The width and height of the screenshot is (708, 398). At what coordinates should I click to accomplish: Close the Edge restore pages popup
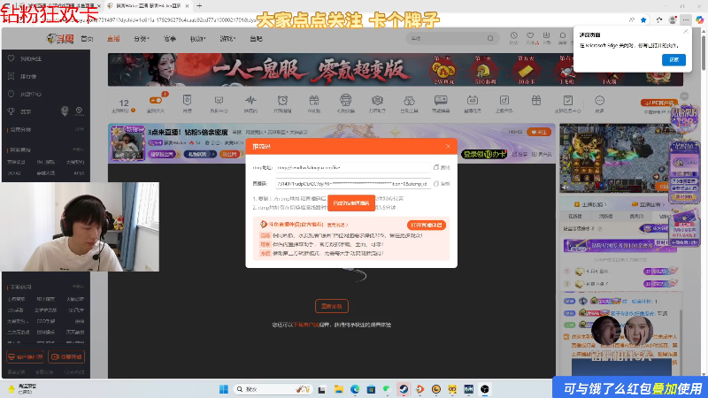pyautogui.click(x=686, y=32)
